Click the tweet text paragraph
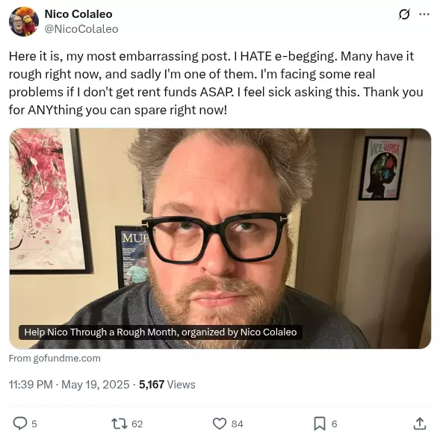Image resolution: width=440 pixels, height=437 pixels. [x=216, y=83]
